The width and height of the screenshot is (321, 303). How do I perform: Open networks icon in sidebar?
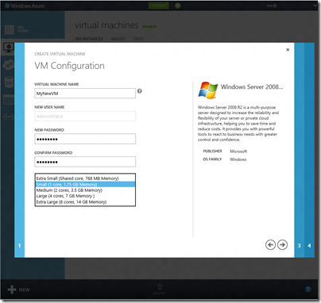point(9,117)
